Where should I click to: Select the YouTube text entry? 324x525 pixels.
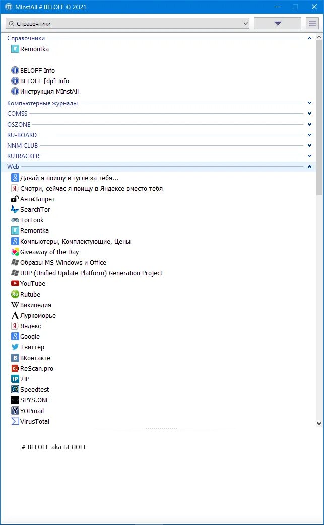tap(32, 283)
